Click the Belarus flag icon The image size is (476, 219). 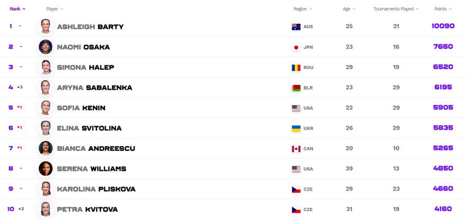tap(296, 88)
